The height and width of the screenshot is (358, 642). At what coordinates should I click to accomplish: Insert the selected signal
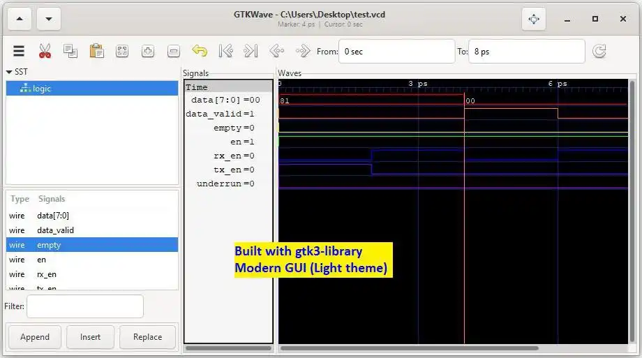pyautogui.click(x=90, y=337)
